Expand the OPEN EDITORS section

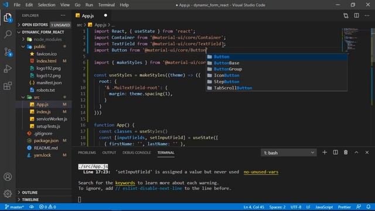point(44,25)
